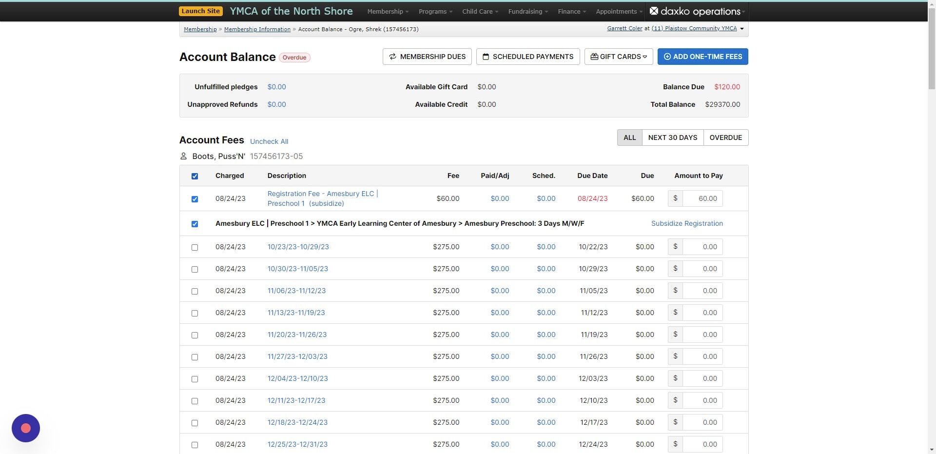Check the 12/18/23-12/24/23 fee checkbox

pyautogui.click(x=195, y=423)
